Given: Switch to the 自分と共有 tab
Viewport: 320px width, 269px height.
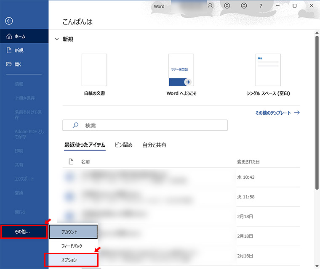Looking at the screenshot, I should pos(154,145).
